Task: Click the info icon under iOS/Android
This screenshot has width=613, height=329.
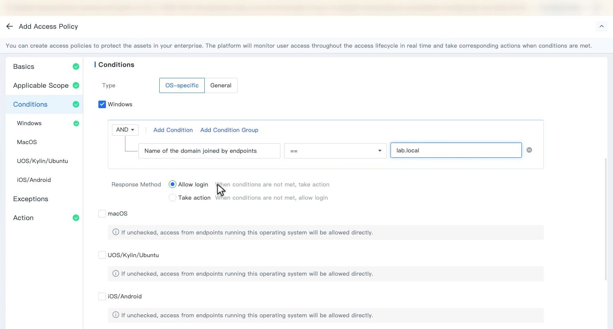Action: (x=116, y=315)
